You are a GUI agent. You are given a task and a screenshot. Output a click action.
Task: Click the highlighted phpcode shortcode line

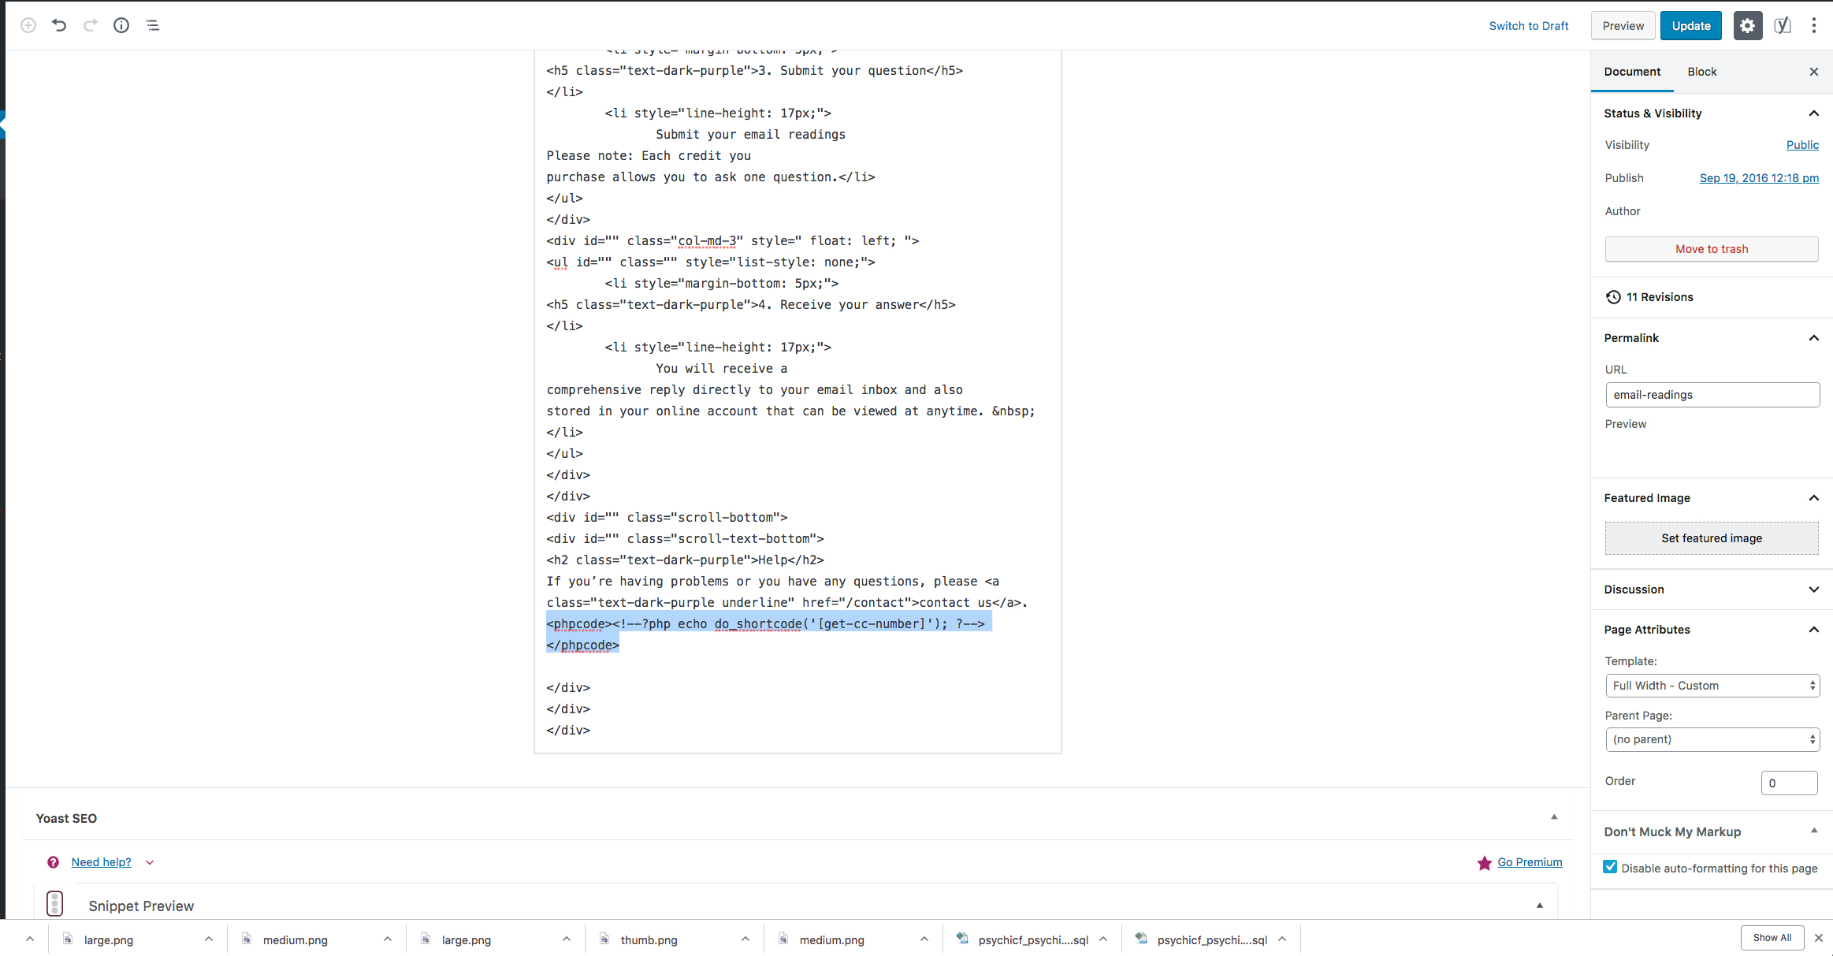tap(766, 624)
